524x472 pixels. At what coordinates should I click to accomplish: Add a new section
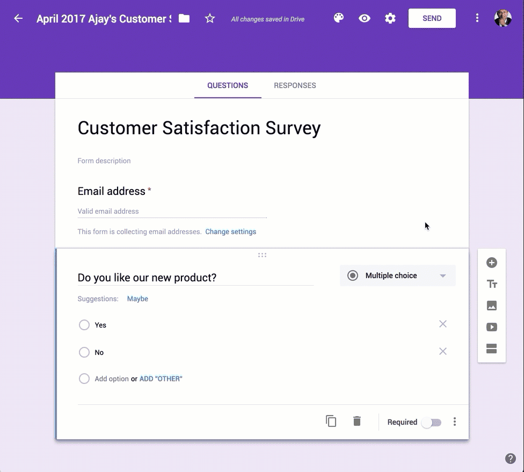pos(491,349)
